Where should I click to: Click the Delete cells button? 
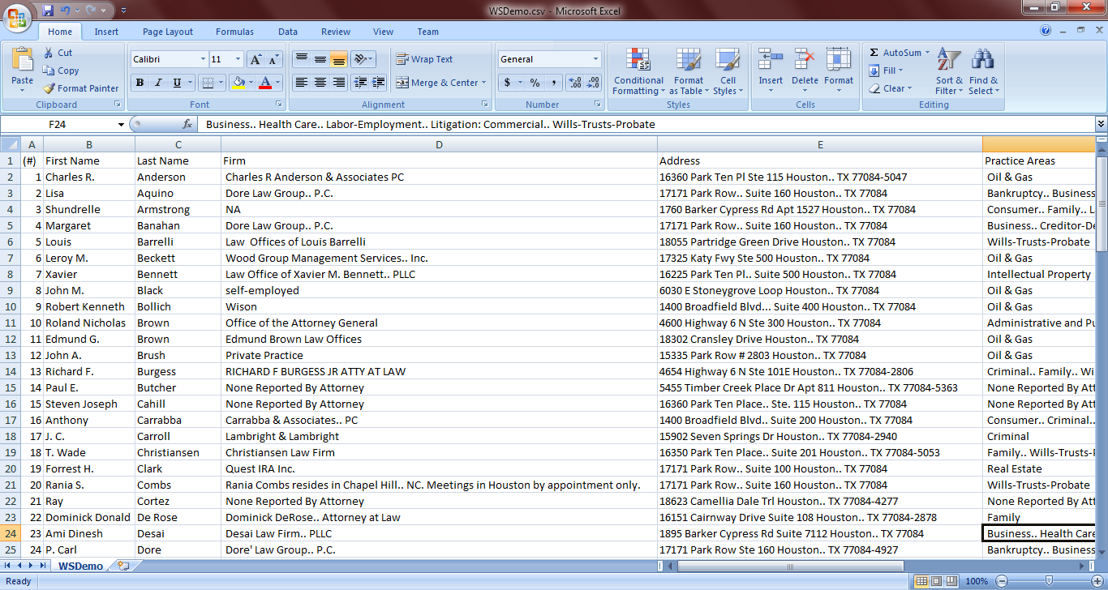point(805,71)
